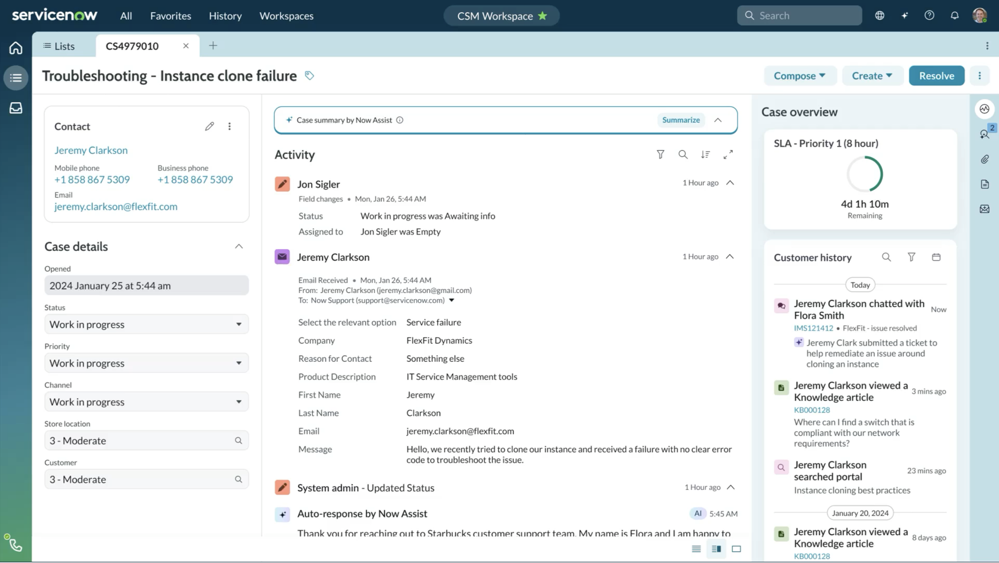
Task: Open the Workspaces menu
Action: 286,16
